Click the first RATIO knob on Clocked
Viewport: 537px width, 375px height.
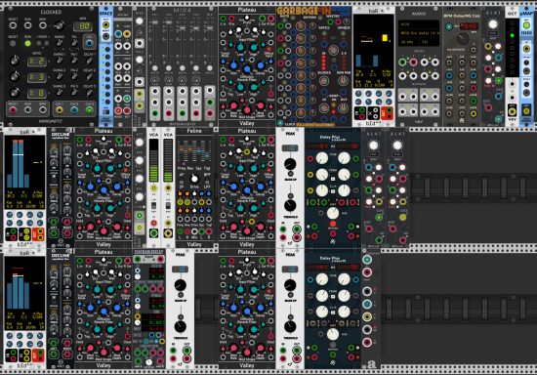pos(14,61)
